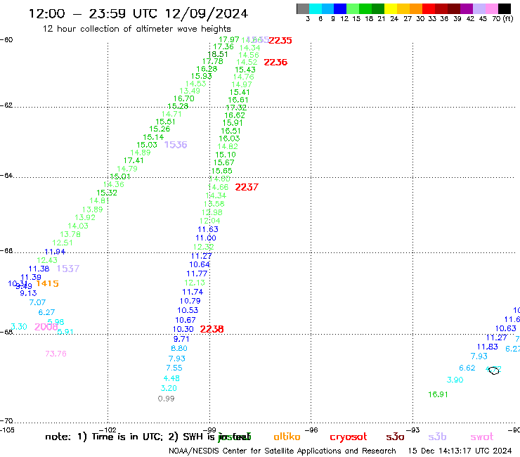Click the gray swatch in the color scale
520x457 pixels.
(x=303, y=8)
